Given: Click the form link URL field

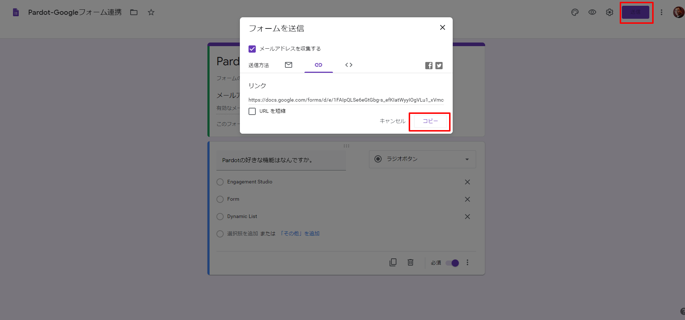Looking at the screenshot, I should 346,100.
